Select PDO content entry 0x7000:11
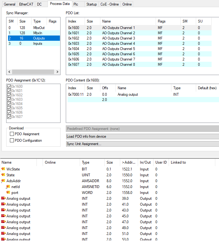Screen dimensions: 219x243 (143, 94)
